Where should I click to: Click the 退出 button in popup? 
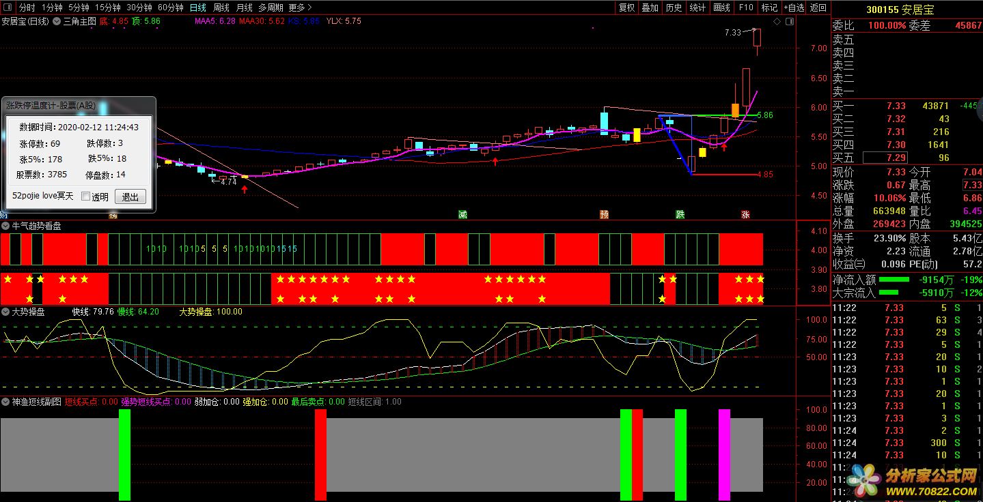click(130, 197)
